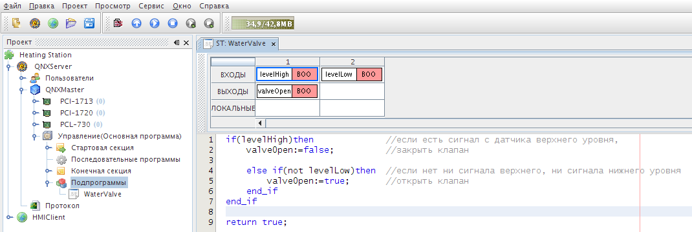
Task: Minimize the Проект panel with the pin icon
Action: (x=177, y=43)
